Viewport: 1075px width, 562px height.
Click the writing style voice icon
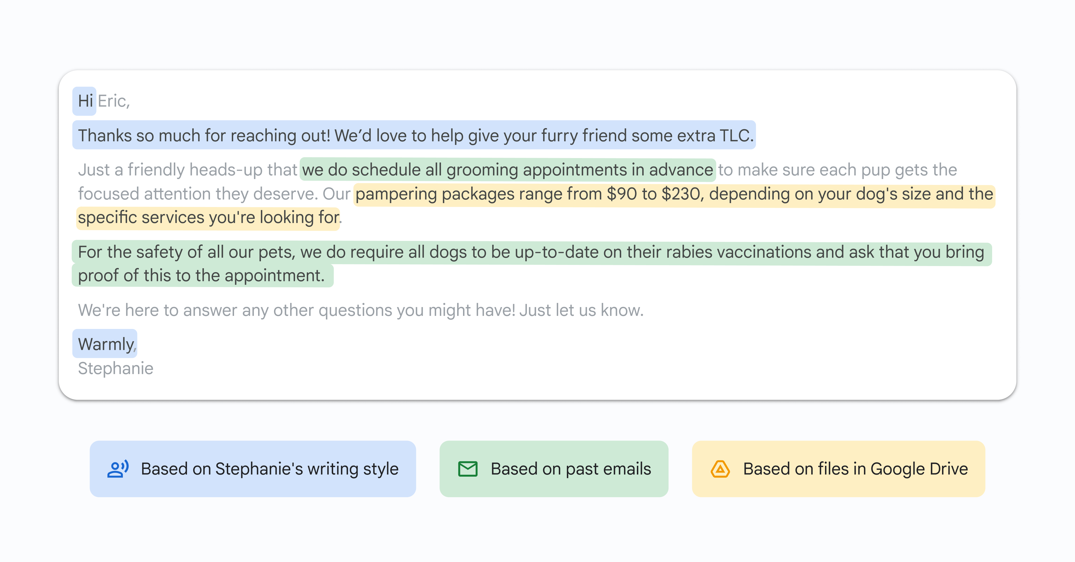pyautogui.click(x=118, y=469)
